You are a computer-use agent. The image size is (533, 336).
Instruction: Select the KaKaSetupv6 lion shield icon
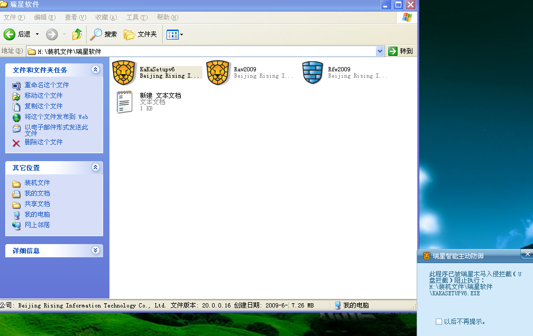coord(124,73)
